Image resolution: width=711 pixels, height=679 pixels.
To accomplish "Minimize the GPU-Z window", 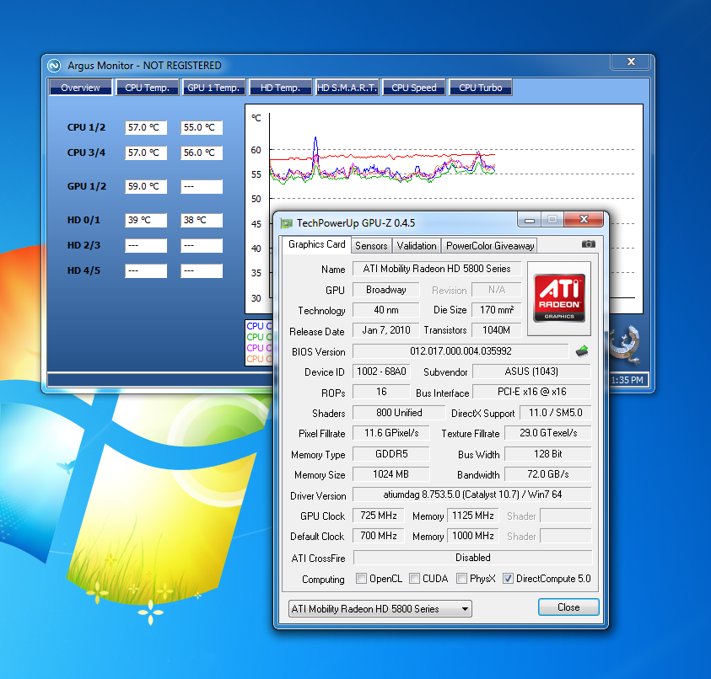I will click(x=529, y=220).
